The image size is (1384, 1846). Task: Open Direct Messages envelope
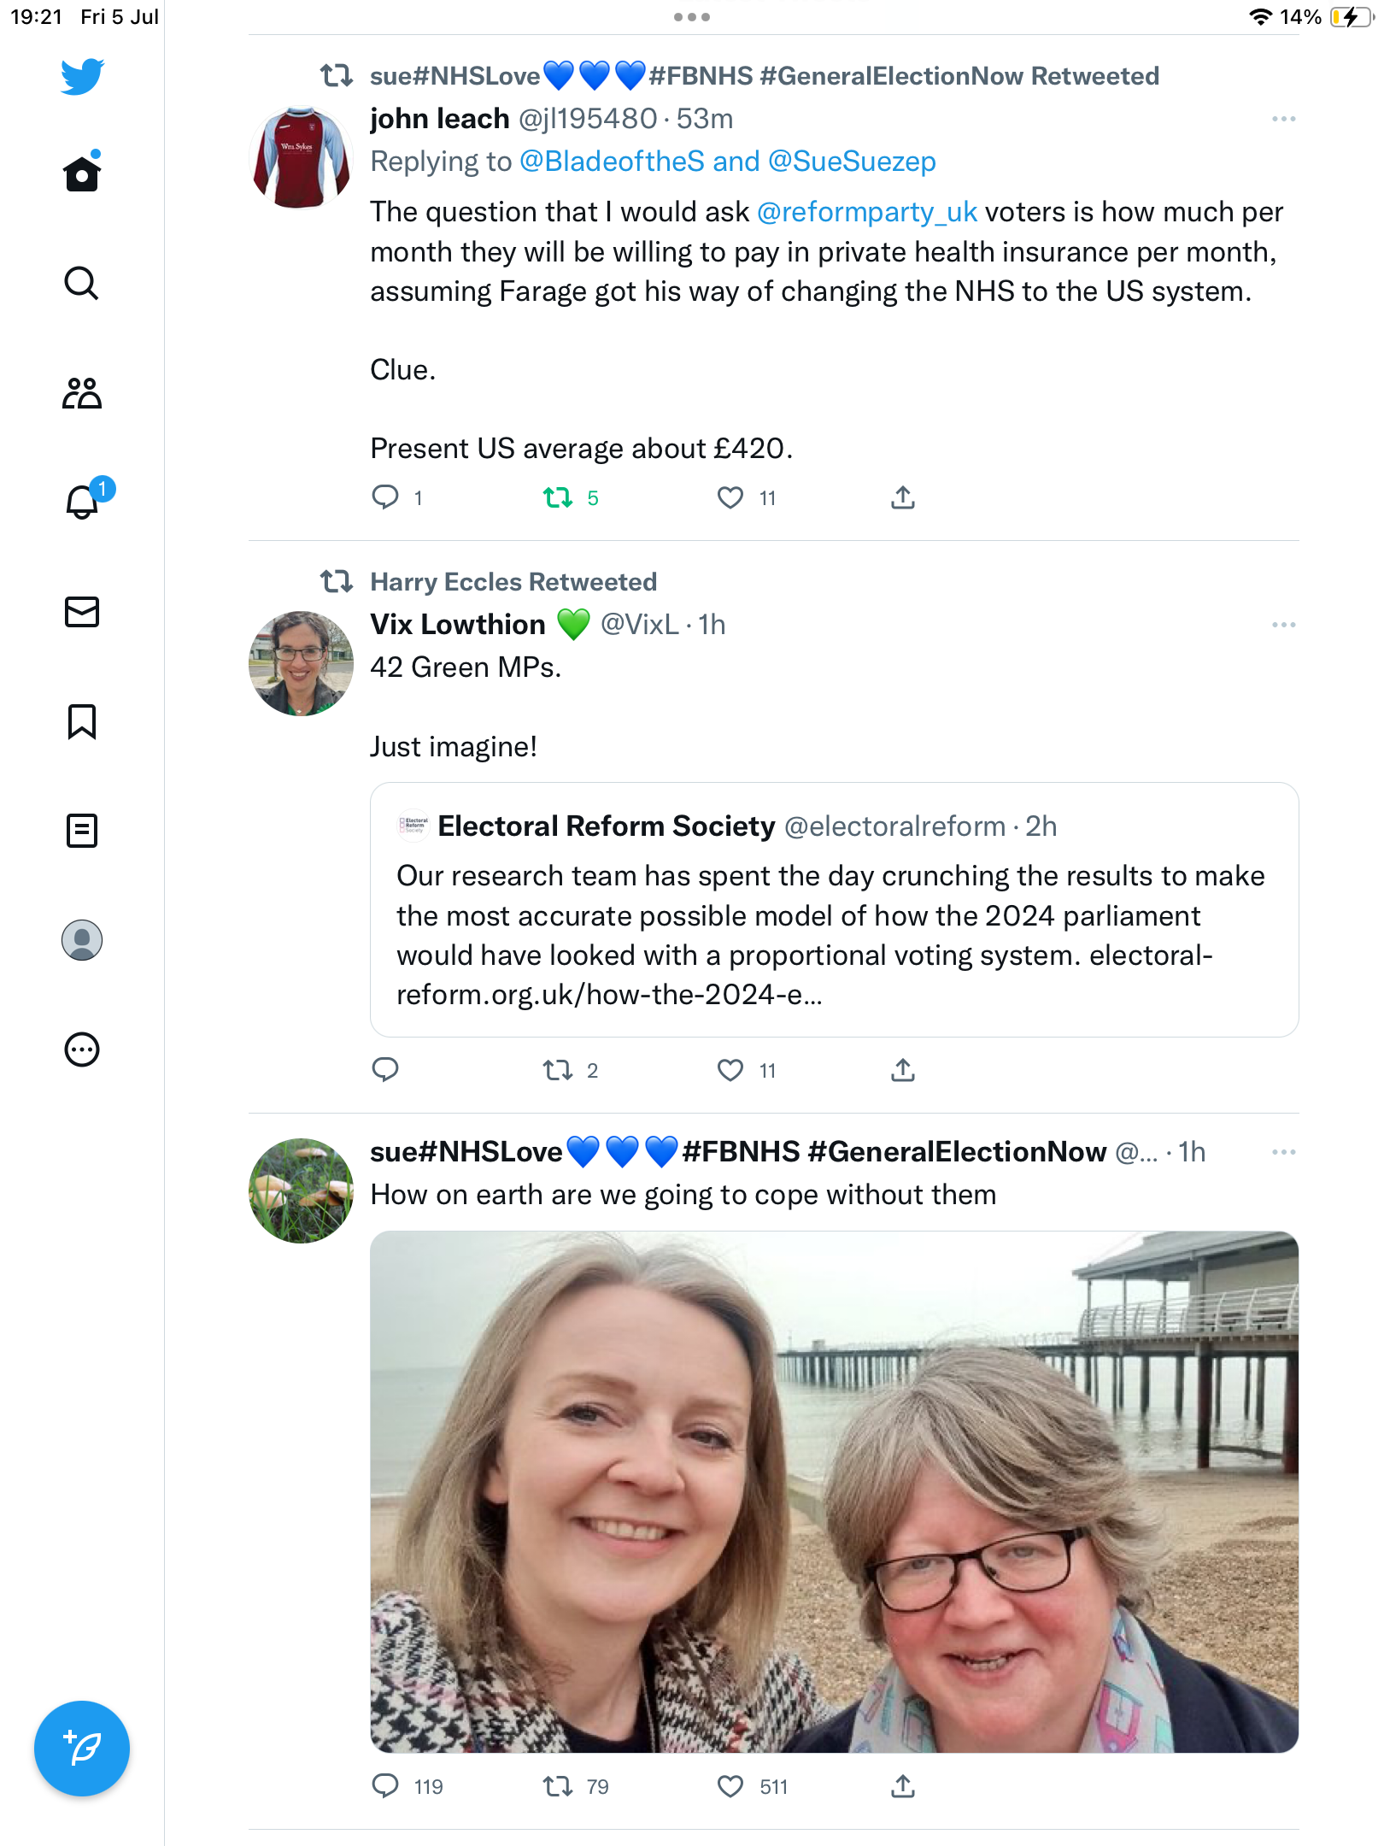[82, 612]
